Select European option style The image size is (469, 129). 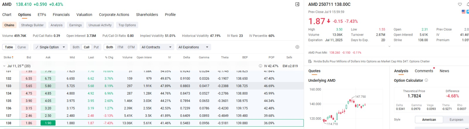[456, 120]
